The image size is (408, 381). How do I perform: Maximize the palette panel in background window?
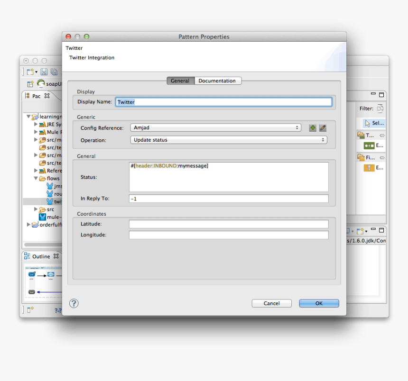pyautogui.click(x=381, y=95)
